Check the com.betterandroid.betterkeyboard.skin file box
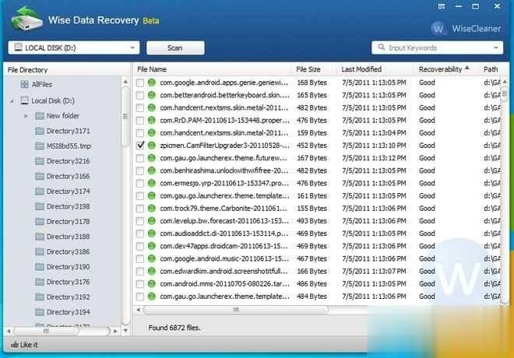The width and height of the screenshot is (514, 358). [x=140, y=95]
